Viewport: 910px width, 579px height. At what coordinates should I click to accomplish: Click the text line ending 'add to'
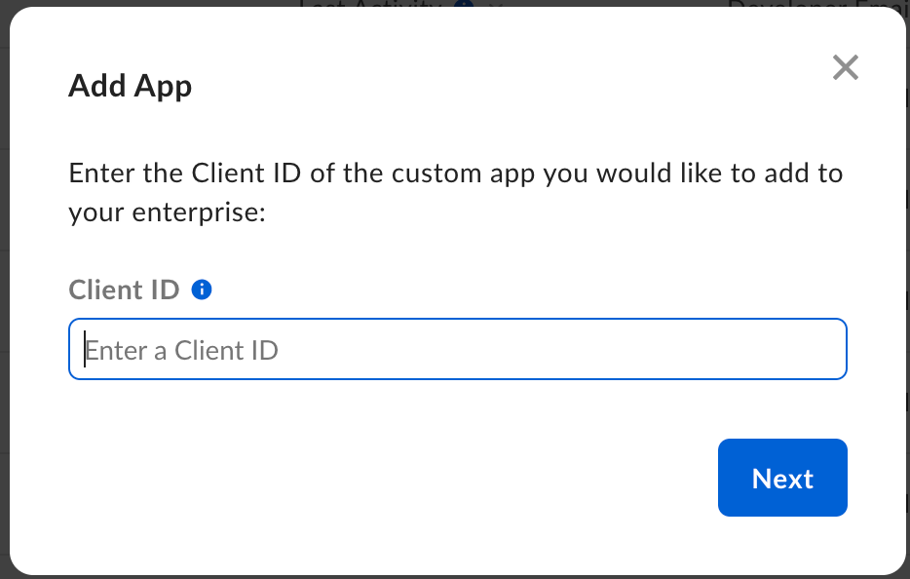click(x=455, y=174)
